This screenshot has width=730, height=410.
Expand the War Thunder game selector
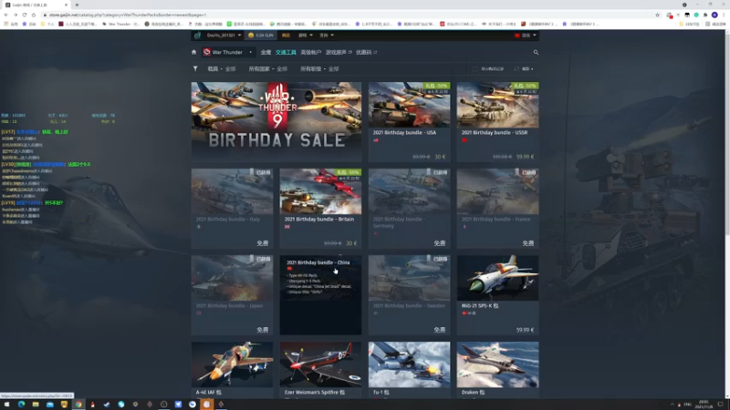click(228, 52)
